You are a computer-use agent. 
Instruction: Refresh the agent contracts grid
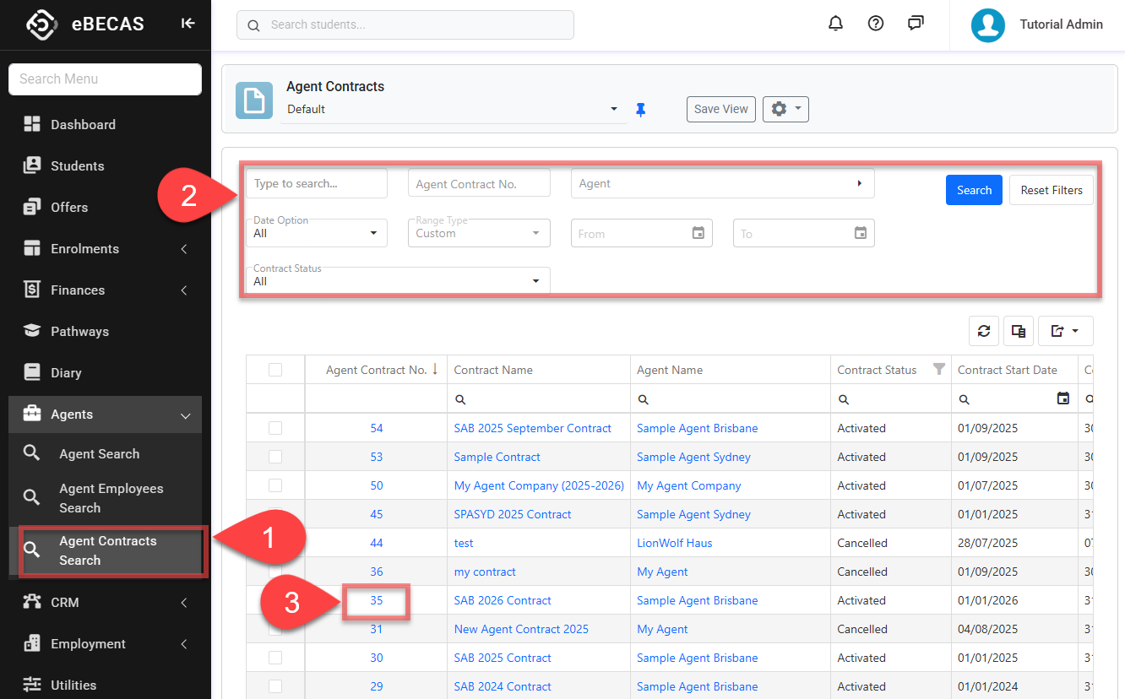click(x=984, y=331)
